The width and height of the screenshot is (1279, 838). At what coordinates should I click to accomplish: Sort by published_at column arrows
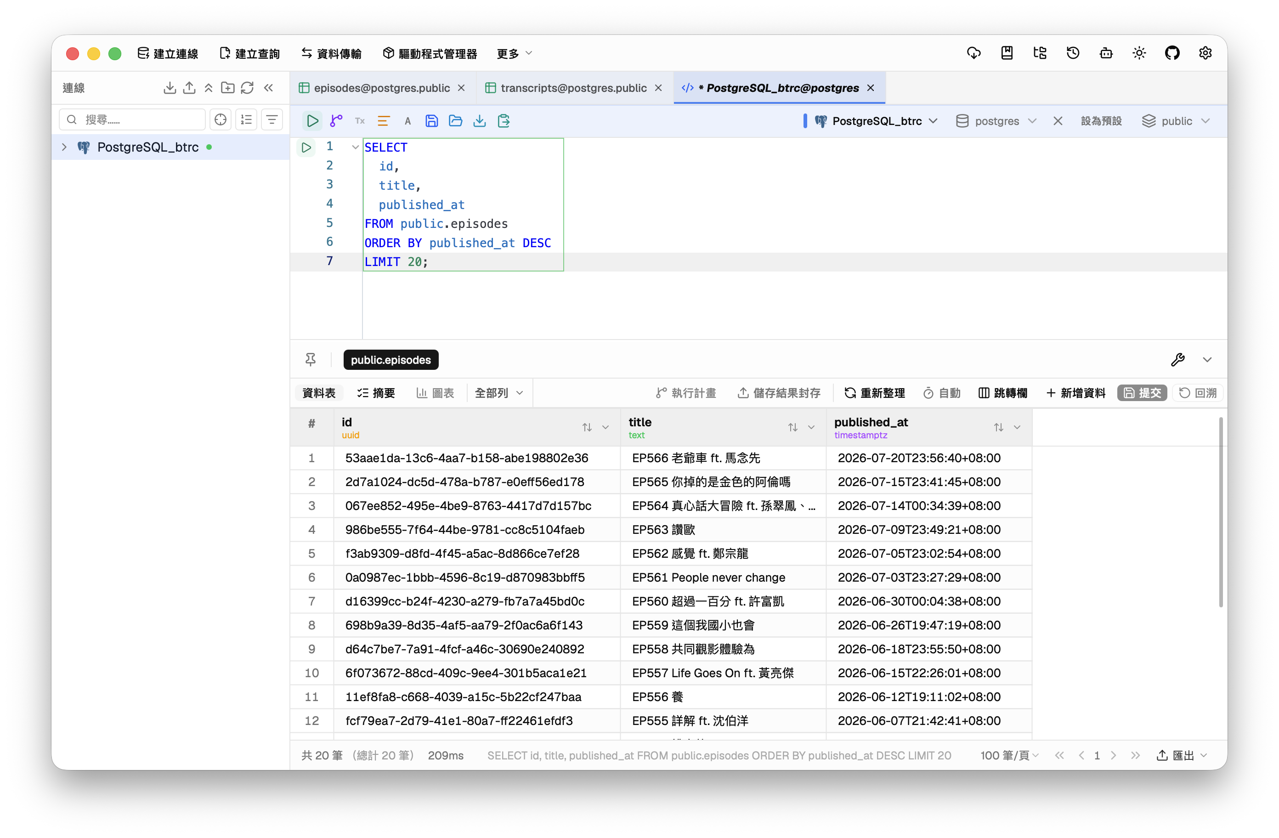point(998,427)
